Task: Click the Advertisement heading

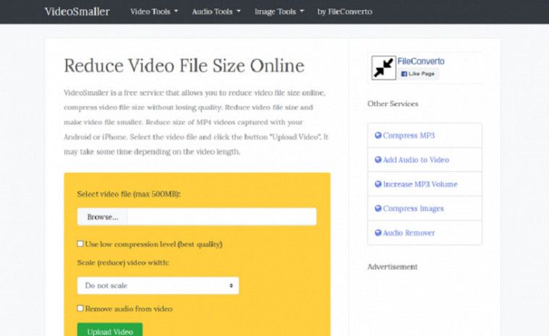Action: pos(393,267)
